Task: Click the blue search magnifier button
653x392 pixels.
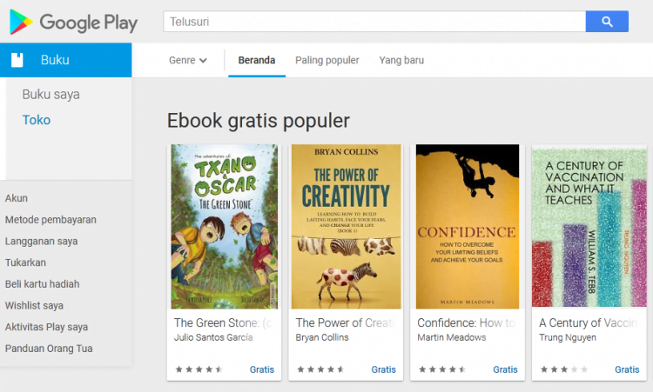Action: [607, 22]
